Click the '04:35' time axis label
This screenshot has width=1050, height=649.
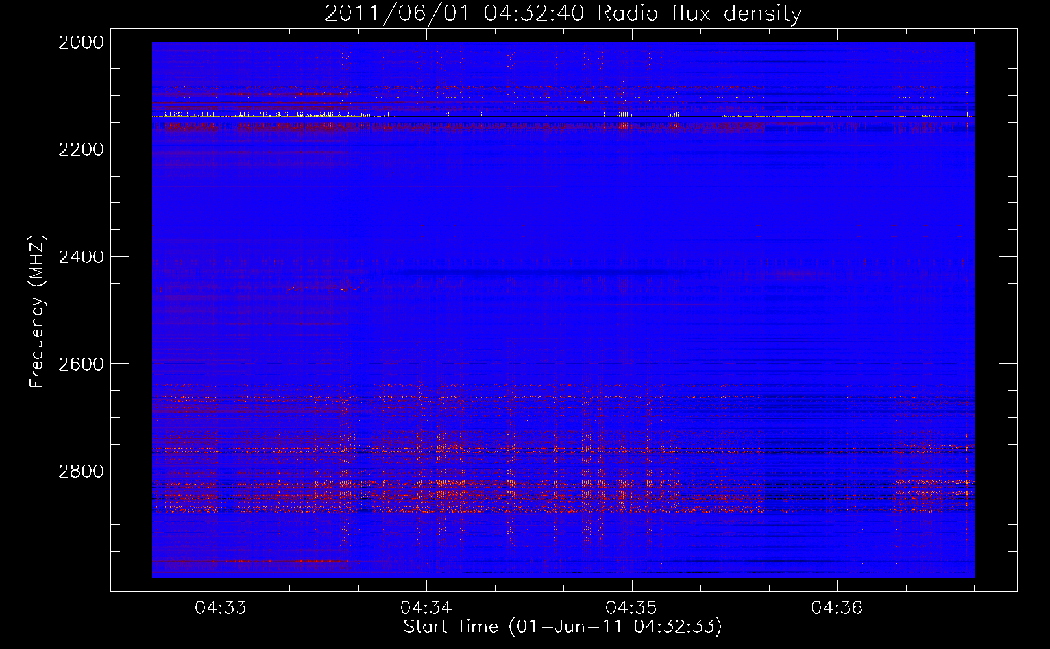point(631,608)
